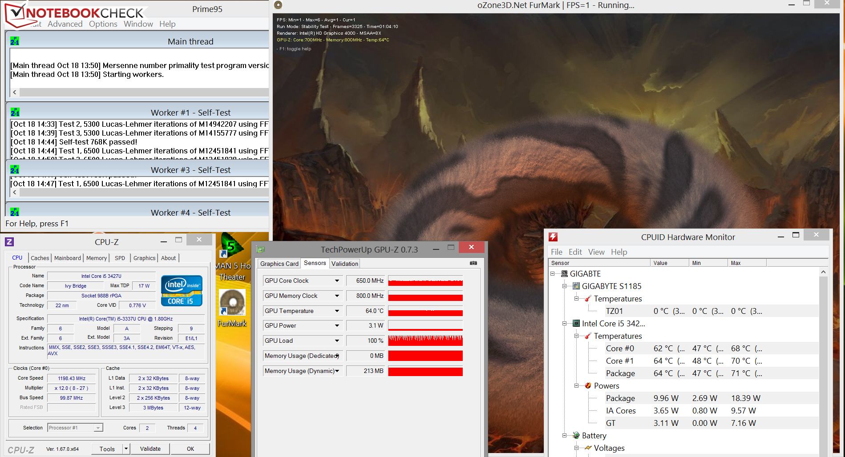Open GPU Core Clock sensor dropdown

[x=337, y=281]
